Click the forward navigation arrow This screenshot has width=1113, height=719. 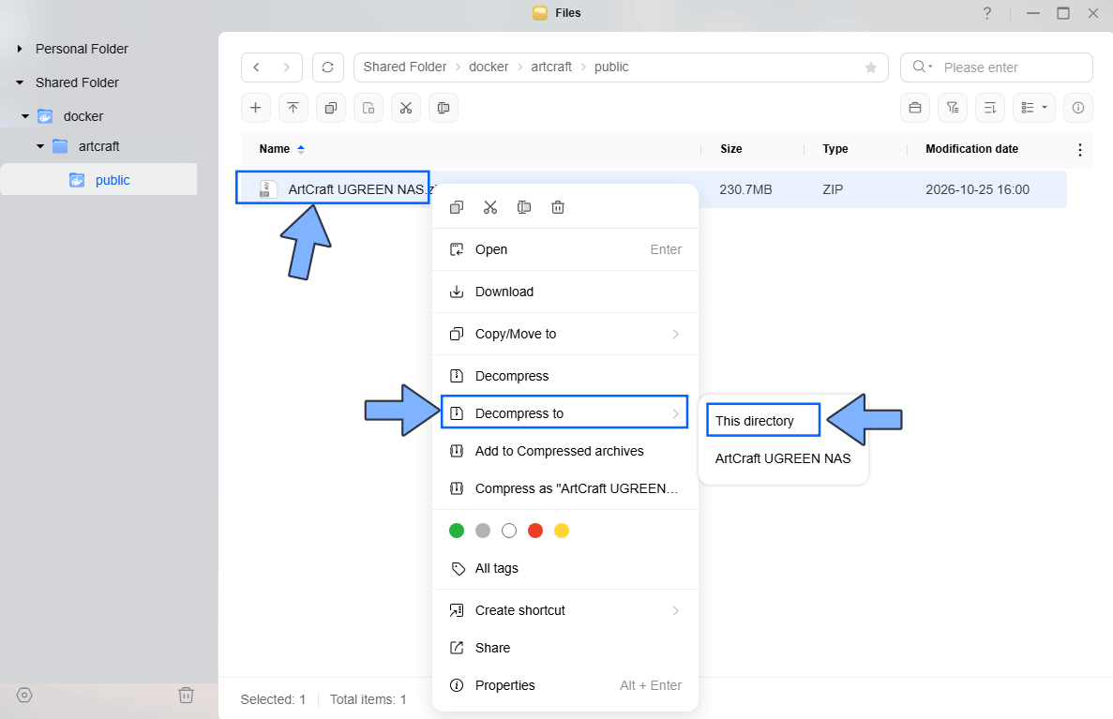pyautogui.click(x=287, y=67)
